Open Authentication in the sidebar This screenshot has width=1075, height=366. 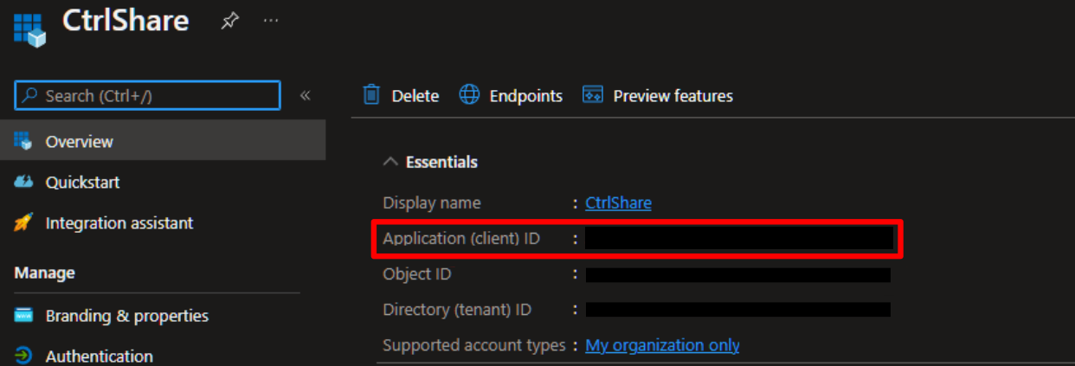[x=100, y=356]
